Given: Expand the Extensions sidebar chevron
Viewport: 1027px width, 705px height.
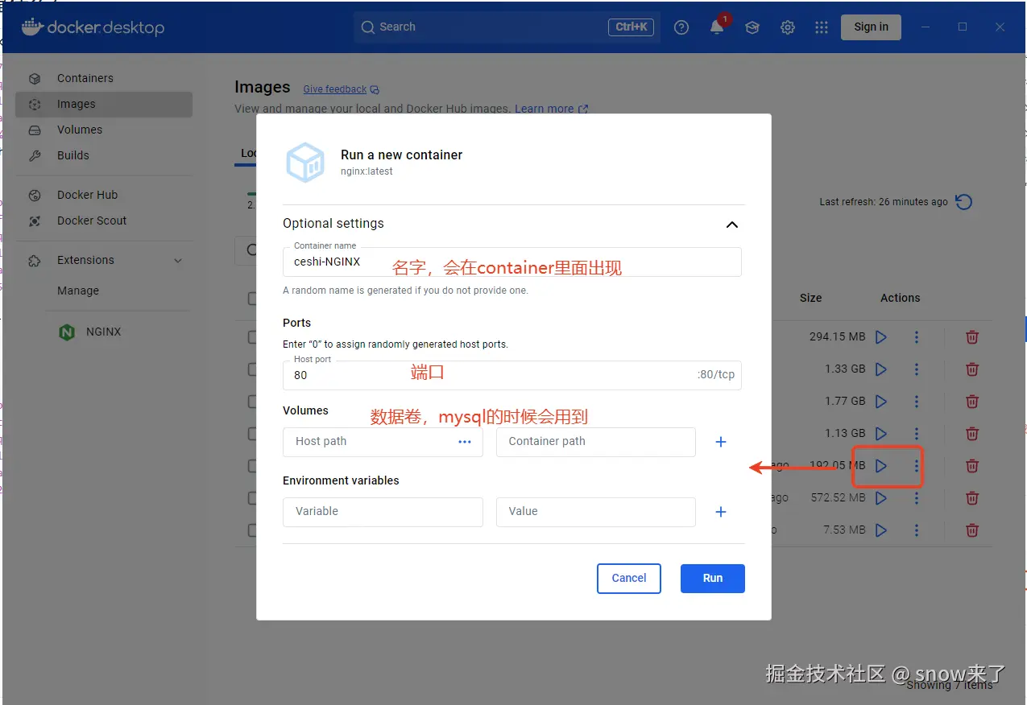Looking at the screenshot, I should 178,261.
